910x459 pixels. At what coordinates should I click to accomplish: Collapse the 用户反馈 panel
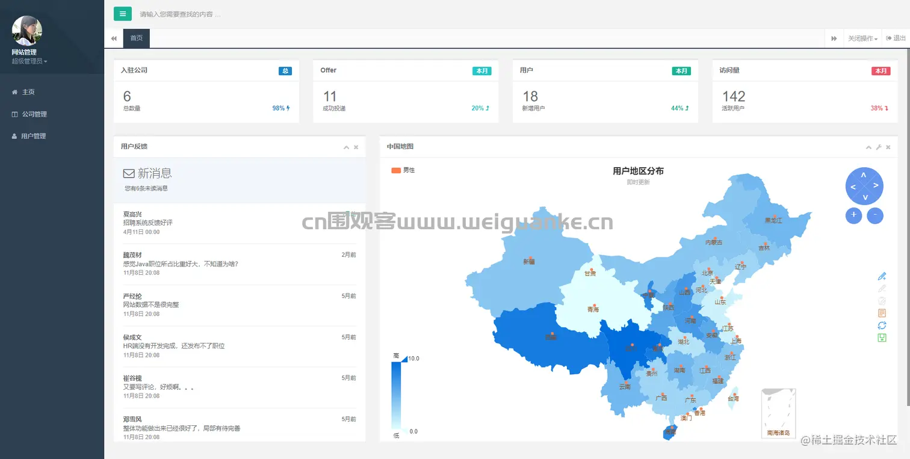pos(346,147)
